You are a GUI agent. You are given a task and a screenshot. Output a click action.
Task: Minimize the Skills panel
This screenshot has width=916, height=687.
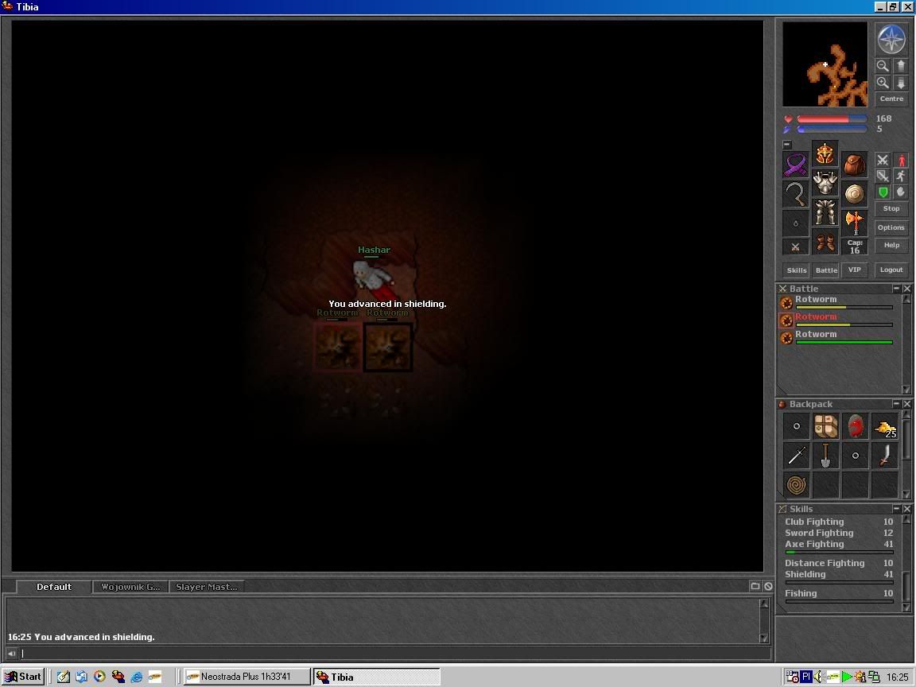[896, 509]
